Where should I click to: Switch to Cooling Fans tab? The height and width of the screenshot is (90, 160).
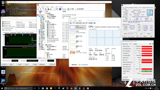[x=13, y=33]
